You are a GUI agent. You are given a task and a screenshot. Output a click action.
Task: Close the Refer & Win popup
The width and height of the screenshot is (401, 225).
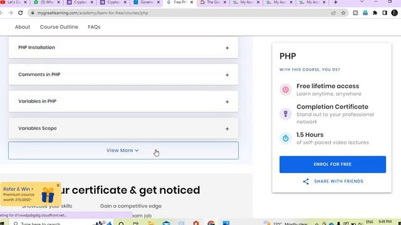click(58, 185)
